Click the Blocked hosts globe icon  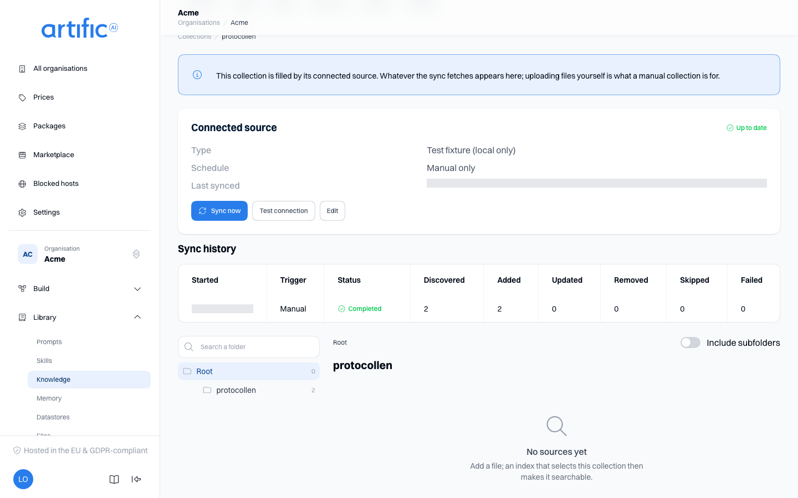[22, 184]
